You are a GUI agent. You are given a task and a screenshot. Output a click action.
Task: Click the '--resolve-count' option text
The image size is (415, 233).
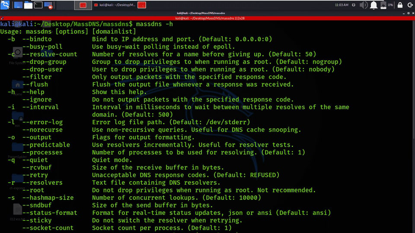click(50, 54)
